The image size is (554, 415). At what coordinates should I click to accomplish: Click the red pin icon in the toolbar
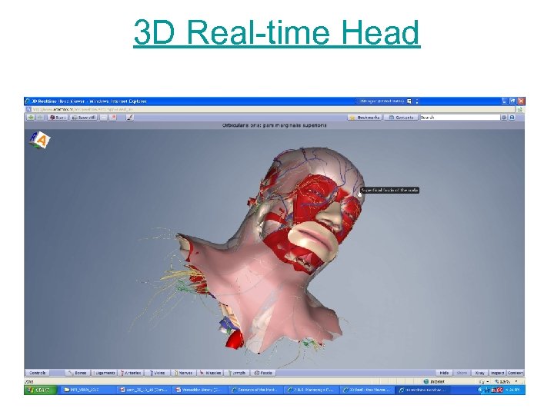coord(113,117)
